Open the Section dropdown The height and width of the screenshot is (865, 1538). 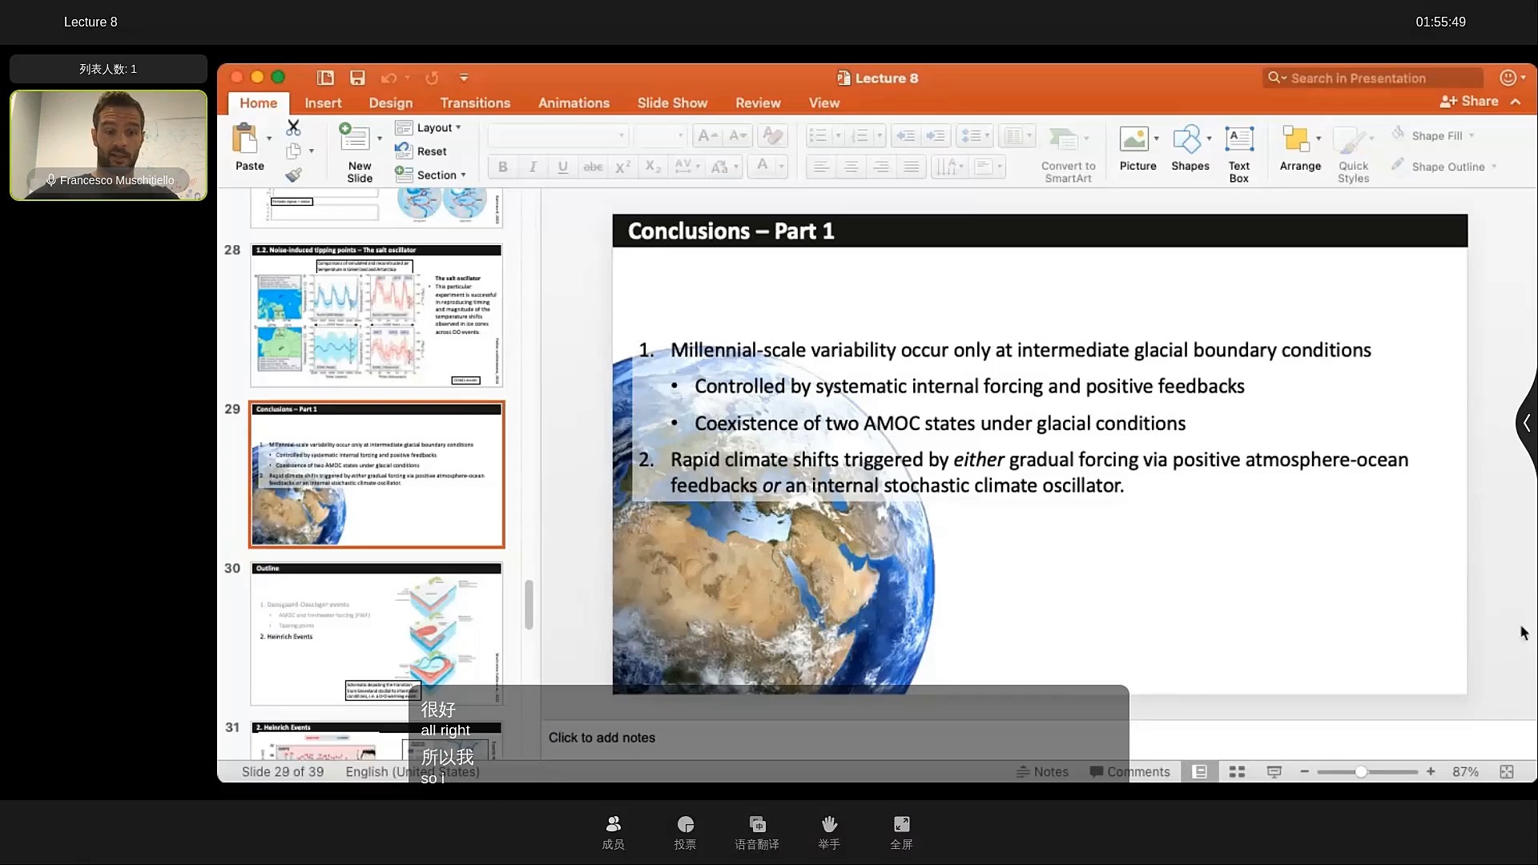(x=430, y=175)
